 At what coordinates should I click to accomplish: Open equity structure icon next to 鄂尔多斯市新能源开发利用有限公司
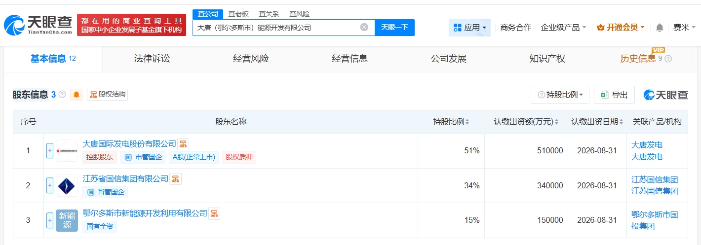pyautogui.click(x=214, y=213)
